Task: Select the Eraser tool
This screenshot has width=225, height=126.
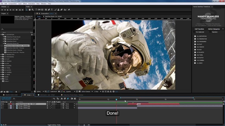Action: tap(61, 10)
